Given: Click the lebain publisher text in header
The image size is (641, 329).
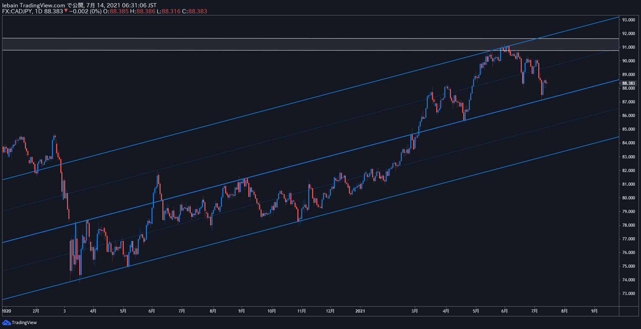Looking at the screenshot, I should tap(10, 5).
